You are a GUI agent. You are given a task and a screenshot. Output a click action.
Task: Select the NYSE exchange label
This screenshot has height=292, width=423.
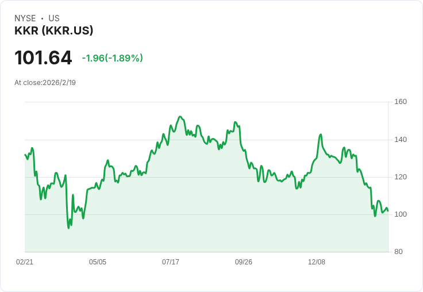(x=25, y=18)
